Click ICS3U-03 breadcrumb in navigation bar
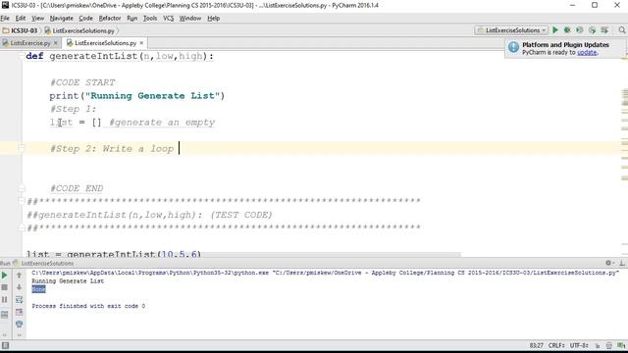The image size is (628, 353). point(20,30)
